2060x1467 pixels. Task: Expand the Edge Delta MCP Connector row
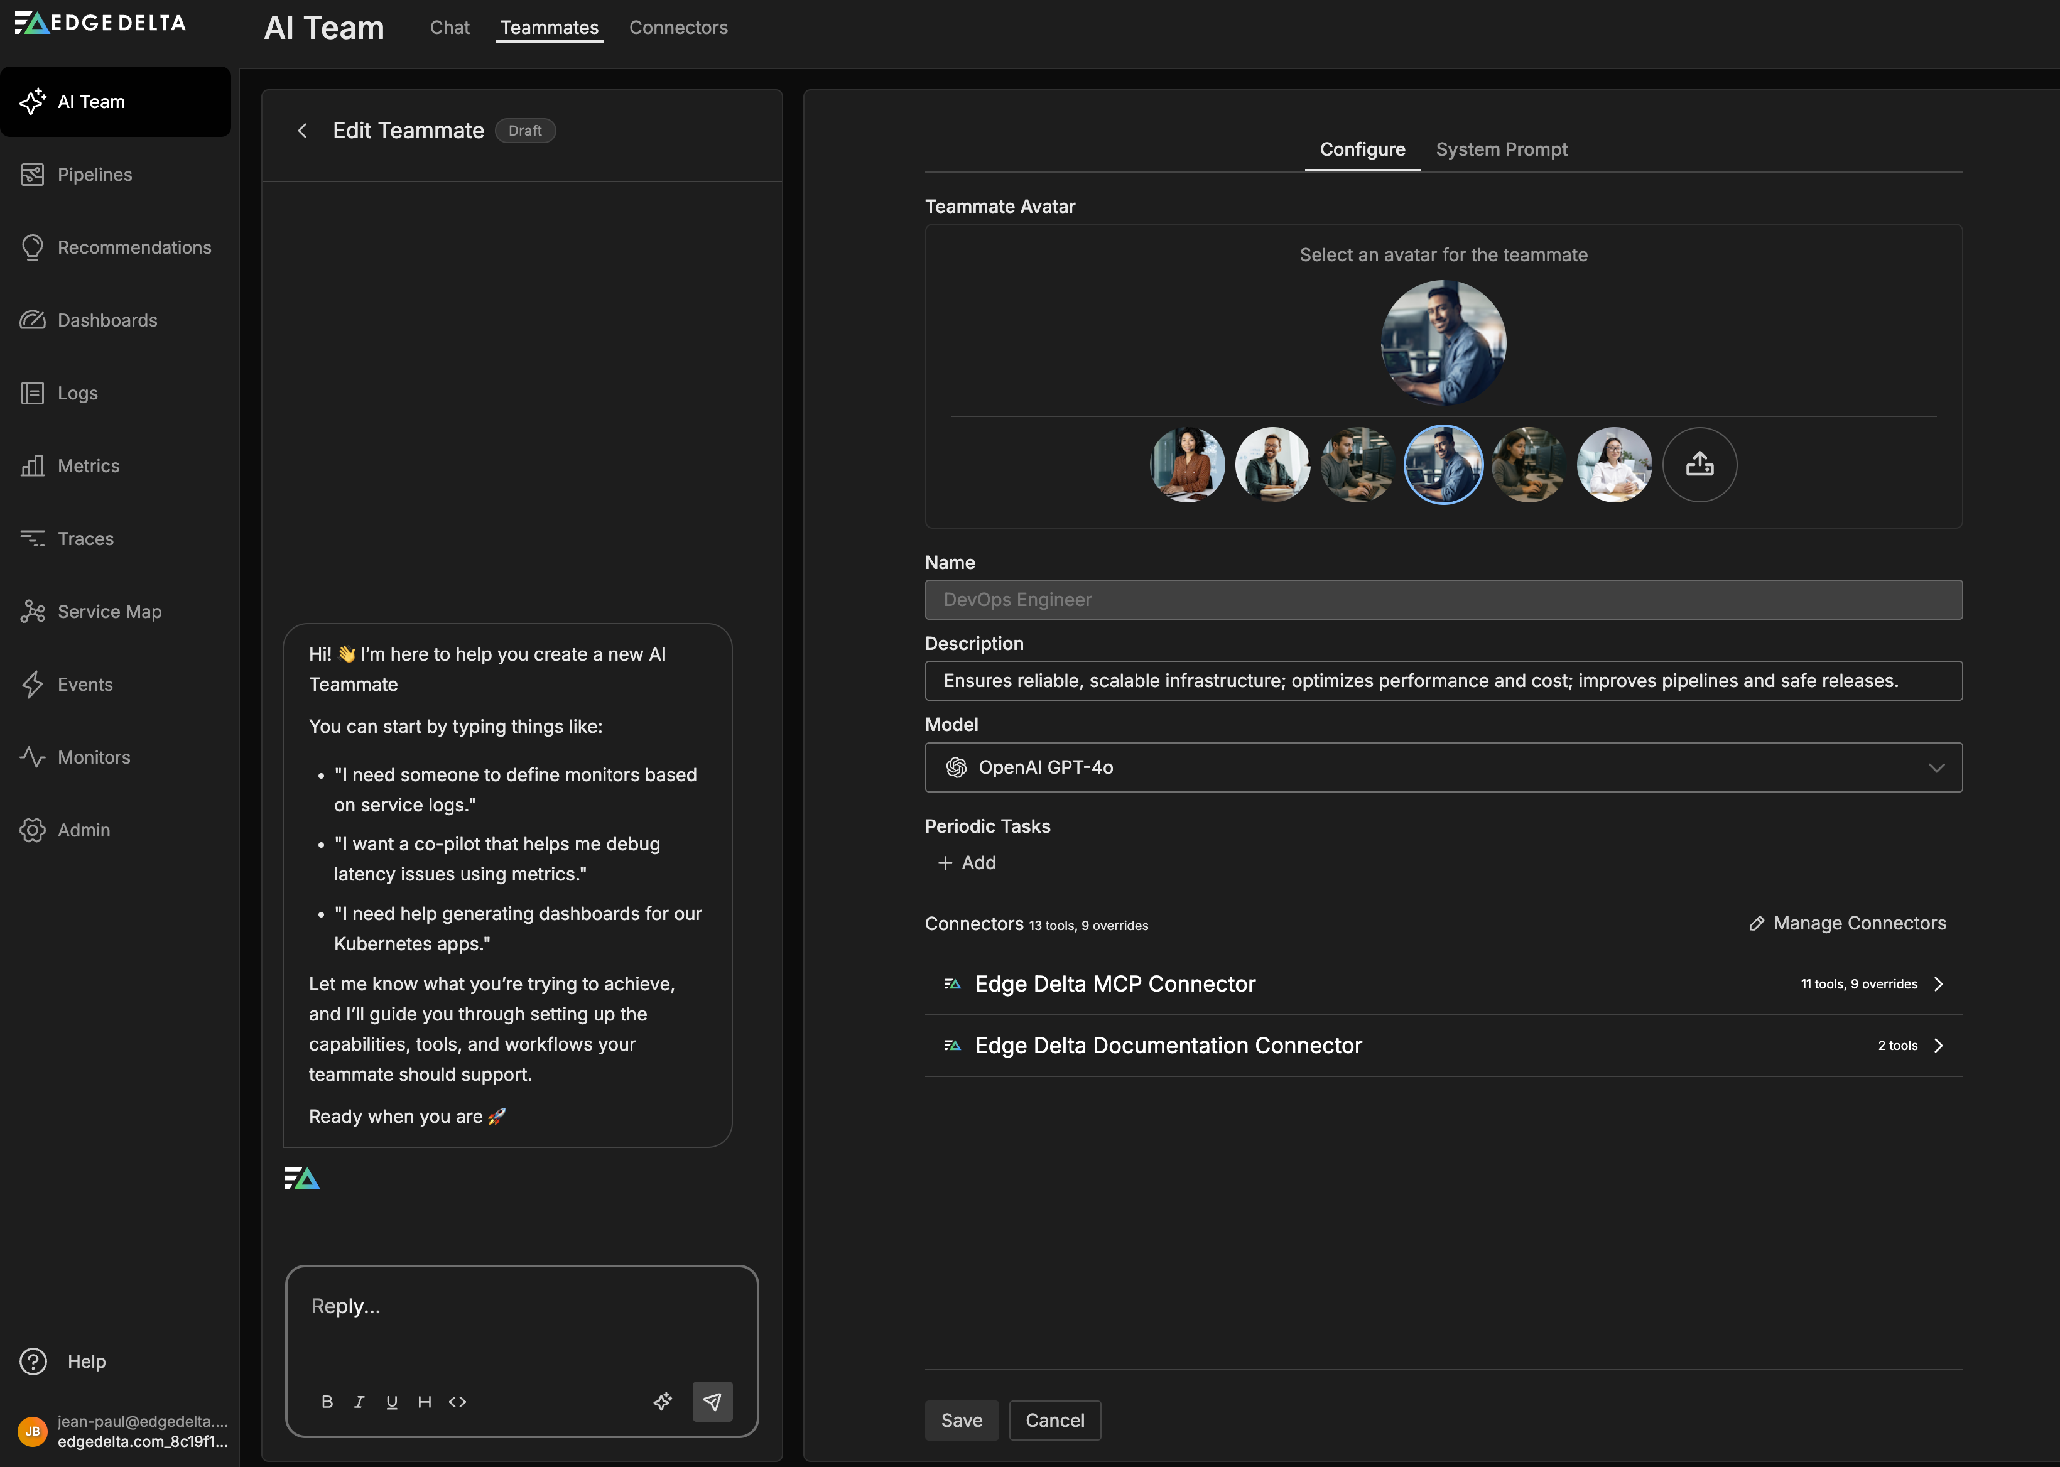pyautogui.click(x=1443, y=983)
